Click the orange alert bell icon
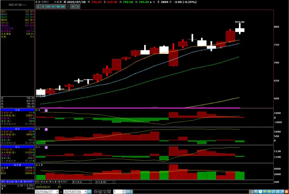 tap(286, 192)
